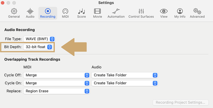Open Advanced double-gear settings pane
Viewport: 213px width, 108px height.
[x=197, y=13]
